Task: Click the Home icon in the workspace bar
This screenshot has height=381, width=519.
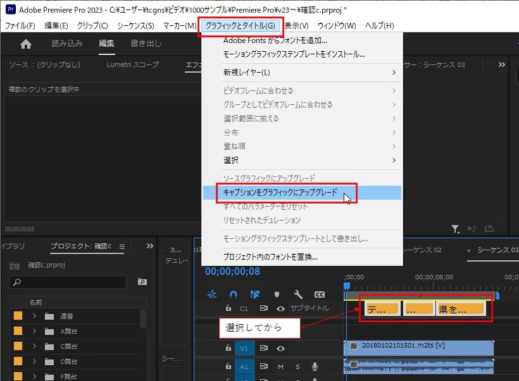Action: 26,44
